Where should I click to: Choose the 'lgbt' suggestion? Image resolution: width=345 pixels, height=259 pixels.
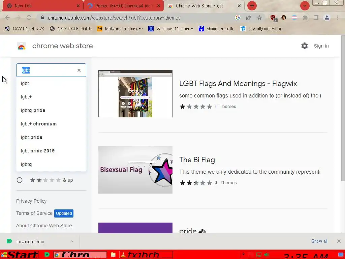click(x=51, y=84)
